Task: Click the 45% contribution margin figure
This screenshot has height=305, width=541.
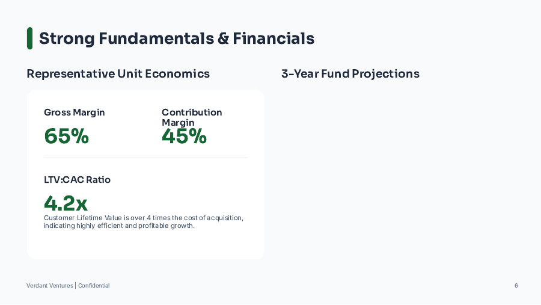Action: (x=184, y=137)
